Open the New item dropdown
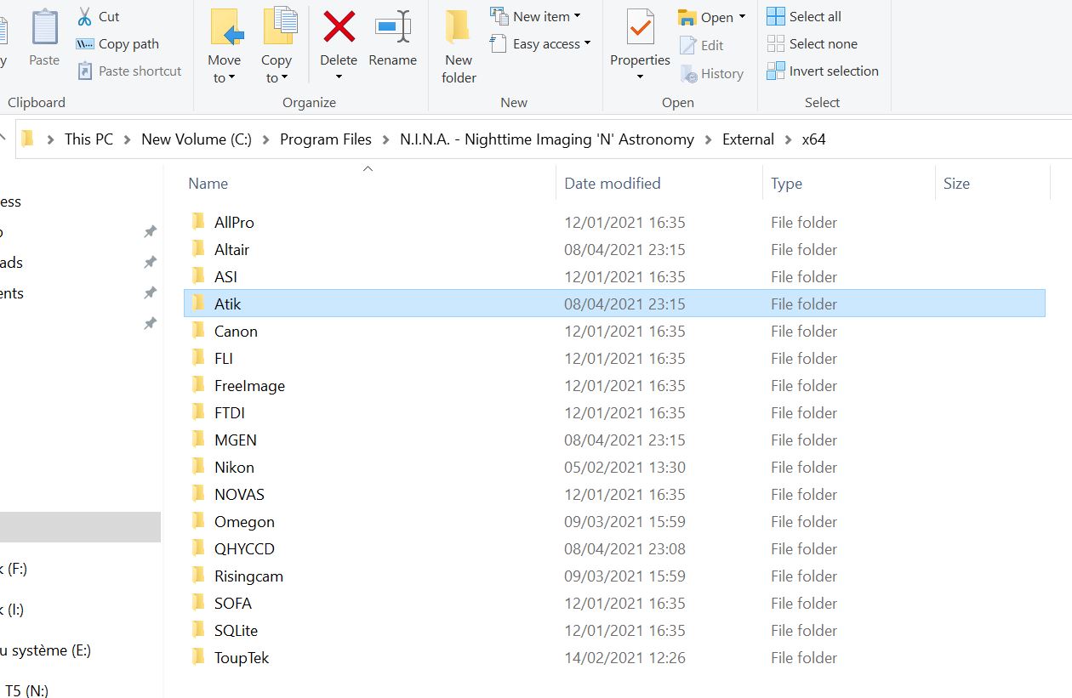Viewport: 1072px width, 698px height. (x=536, y=16)
